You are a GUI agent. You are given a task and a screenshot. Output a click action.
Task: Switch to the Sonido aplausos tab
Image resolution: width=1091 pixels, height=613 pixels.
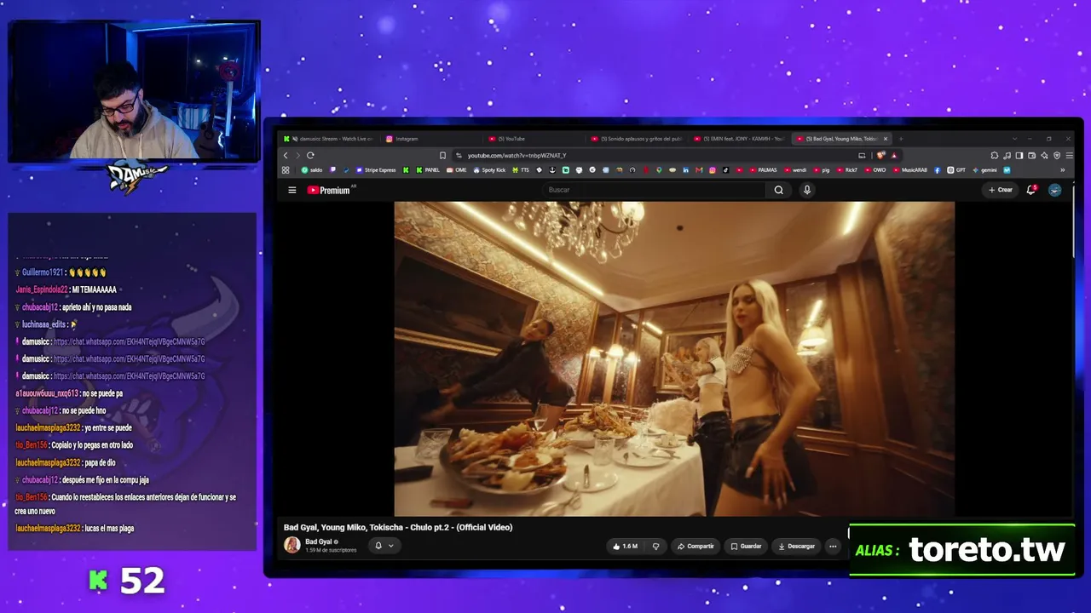(x=638, y=139)
